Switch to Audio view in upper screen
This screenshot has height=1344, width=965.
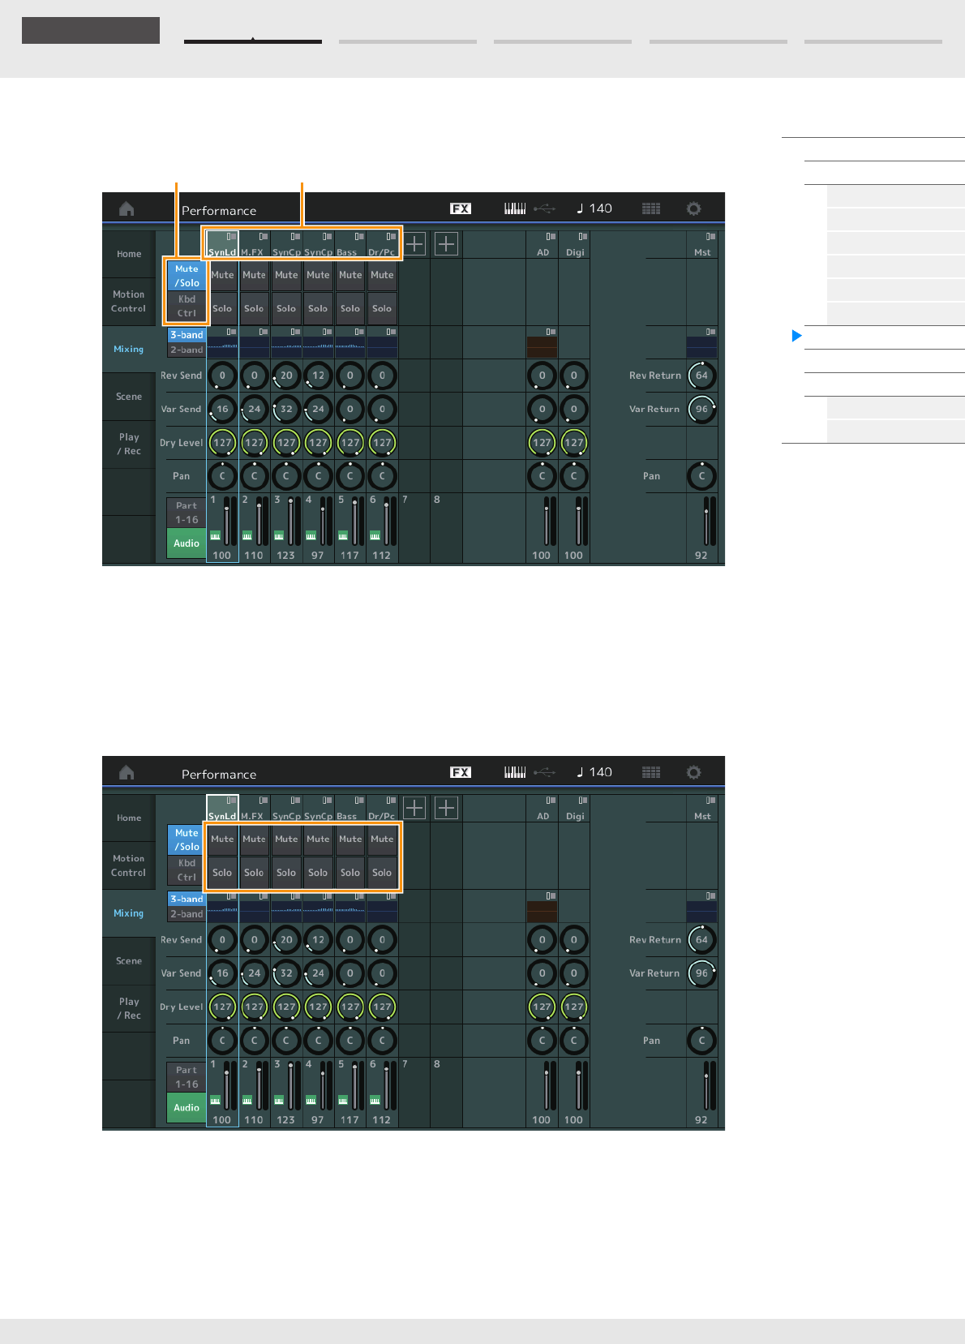(187, 543)
